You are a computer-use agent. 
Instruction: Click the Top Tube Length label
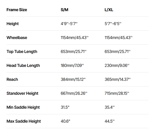point(22,52)
